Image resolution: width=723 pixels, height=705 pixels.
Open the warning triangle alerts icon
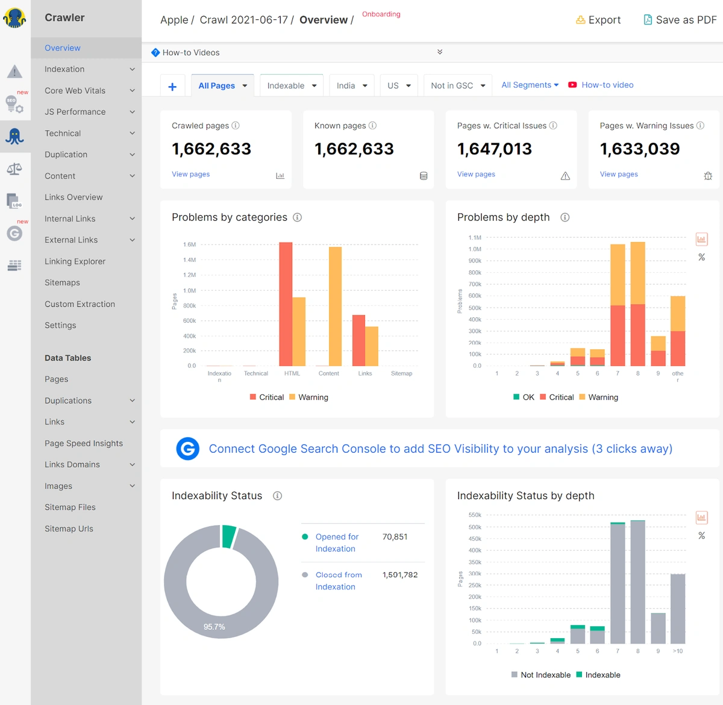click(14, 72)
